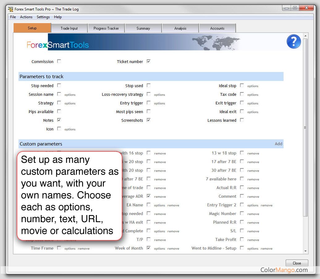
Task: Open options for Loss-recovery strategy
Action: point(160,95)
